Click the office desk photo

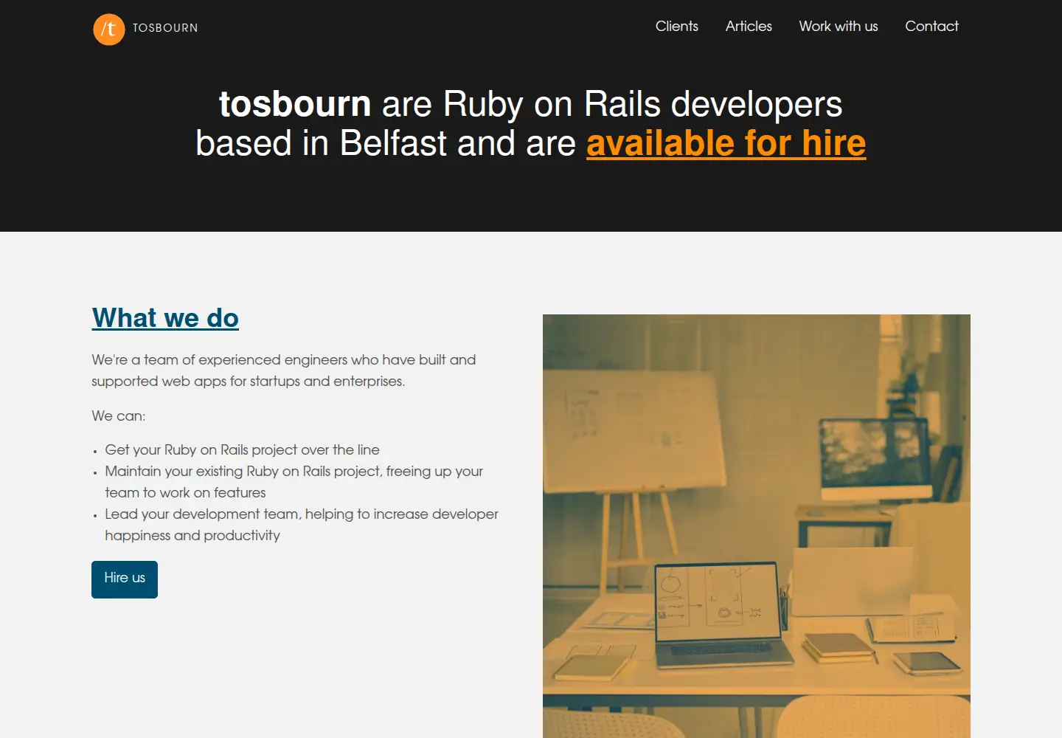coord(757,526)
